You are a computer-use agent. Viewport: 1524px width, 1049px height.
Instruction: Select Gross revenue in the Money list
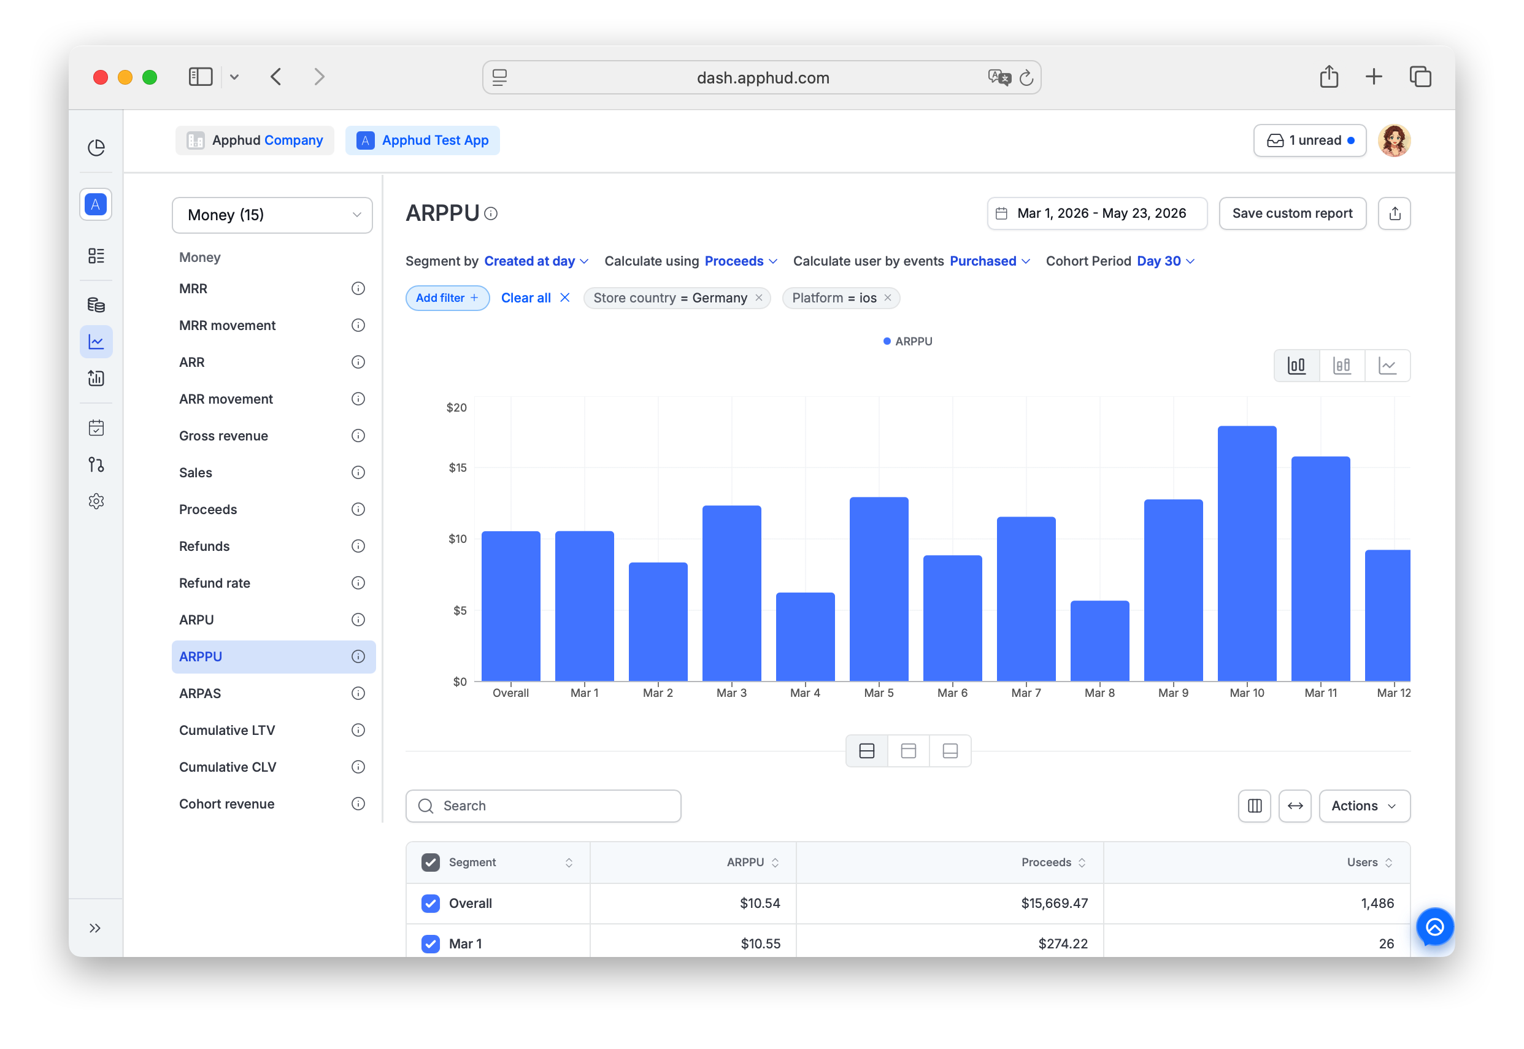(x=223, y=436)
